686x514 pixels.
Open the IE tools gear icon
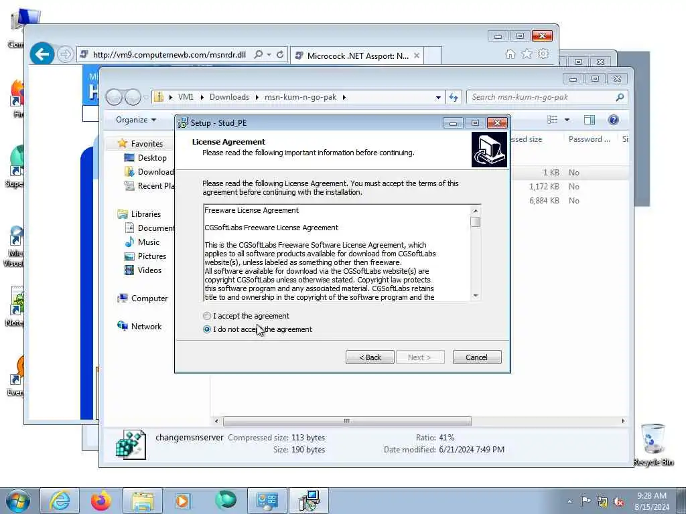[x=543, y=54]
